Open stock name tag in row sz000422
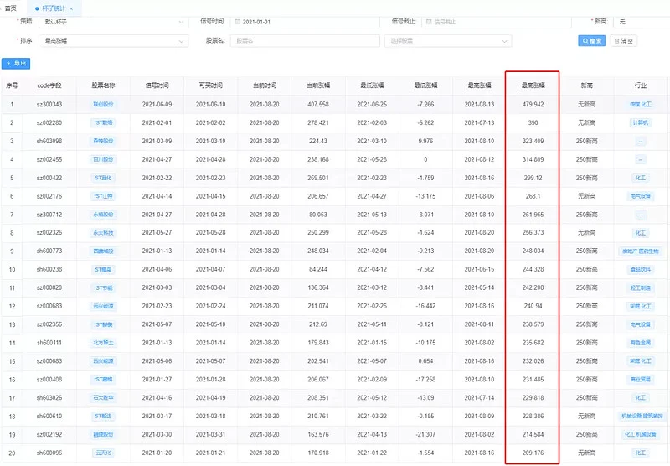Viewport: 670px width, 466px height. click(103, 178)
